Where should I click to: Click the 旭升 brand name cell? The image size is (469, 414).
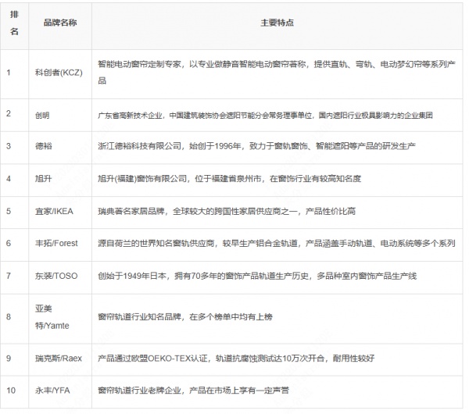pyautogui.click(x=44, y=178)
